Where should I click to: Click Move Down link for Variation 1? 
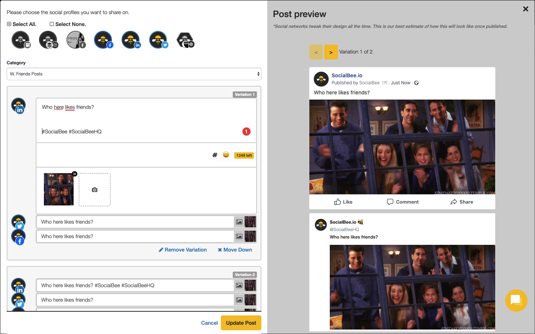pyautogui.click(x=235, y=250)
